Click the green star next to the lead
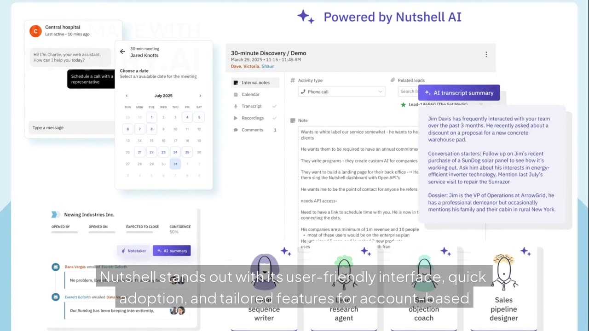Image resolution: width=589 pixels, height=331 pixels. tap(403, 104)
